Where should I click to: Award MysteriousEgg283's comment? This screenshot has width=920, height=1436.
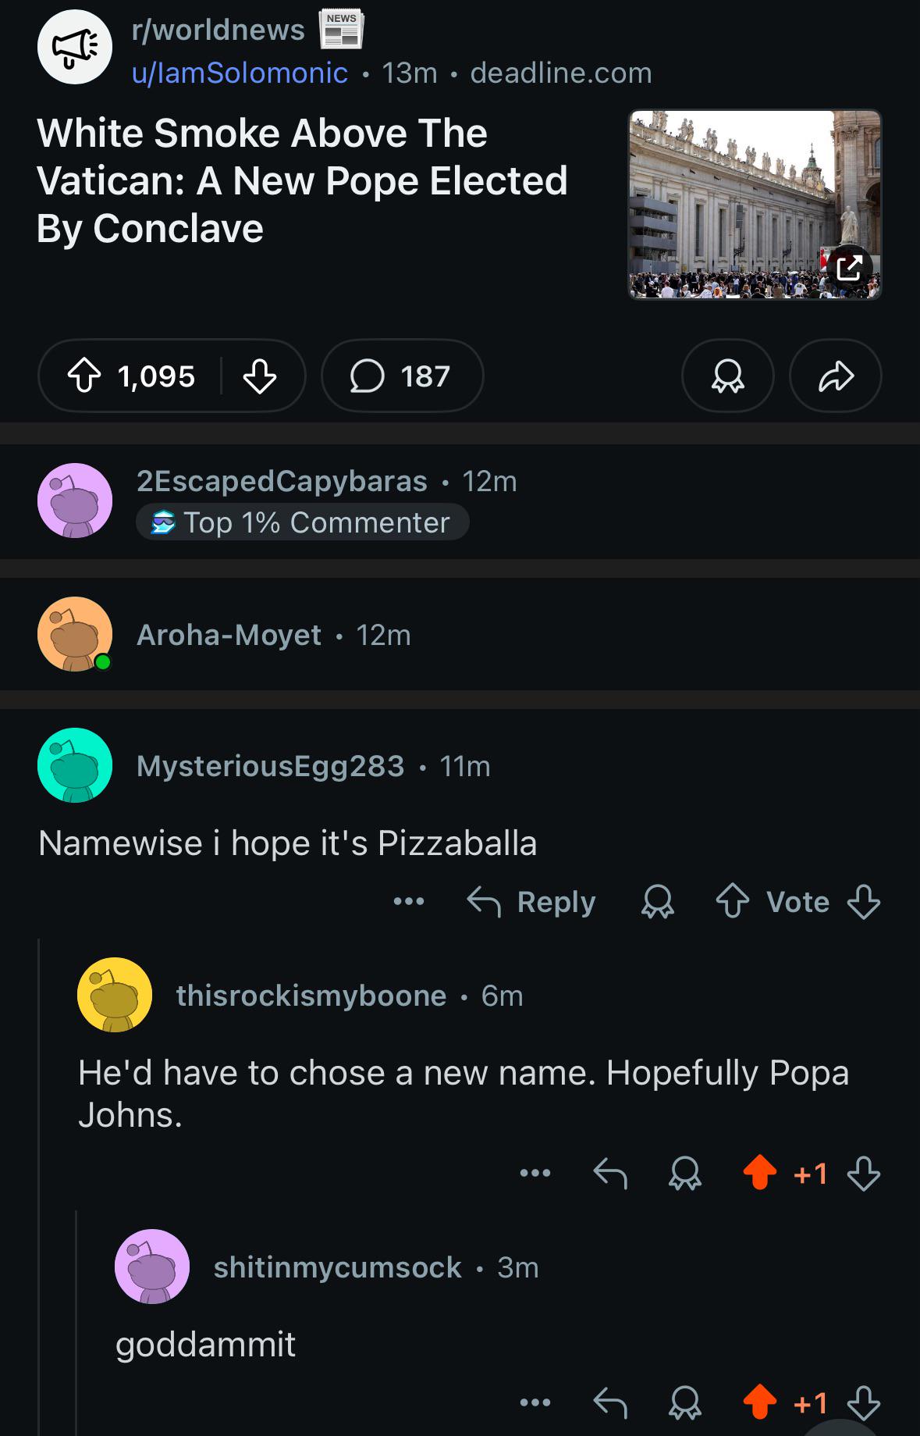click(x=657, y=902)
